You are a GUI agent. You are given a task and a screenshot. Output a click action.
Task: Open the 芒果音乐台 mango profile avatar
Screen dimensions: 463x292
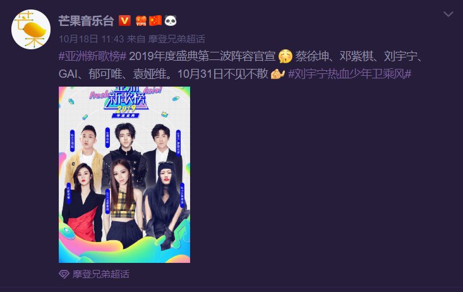click(31, 29)
